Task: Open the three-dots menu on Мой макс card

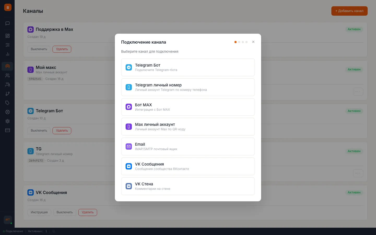Action: pyautogui.click(x=358, y=92)
